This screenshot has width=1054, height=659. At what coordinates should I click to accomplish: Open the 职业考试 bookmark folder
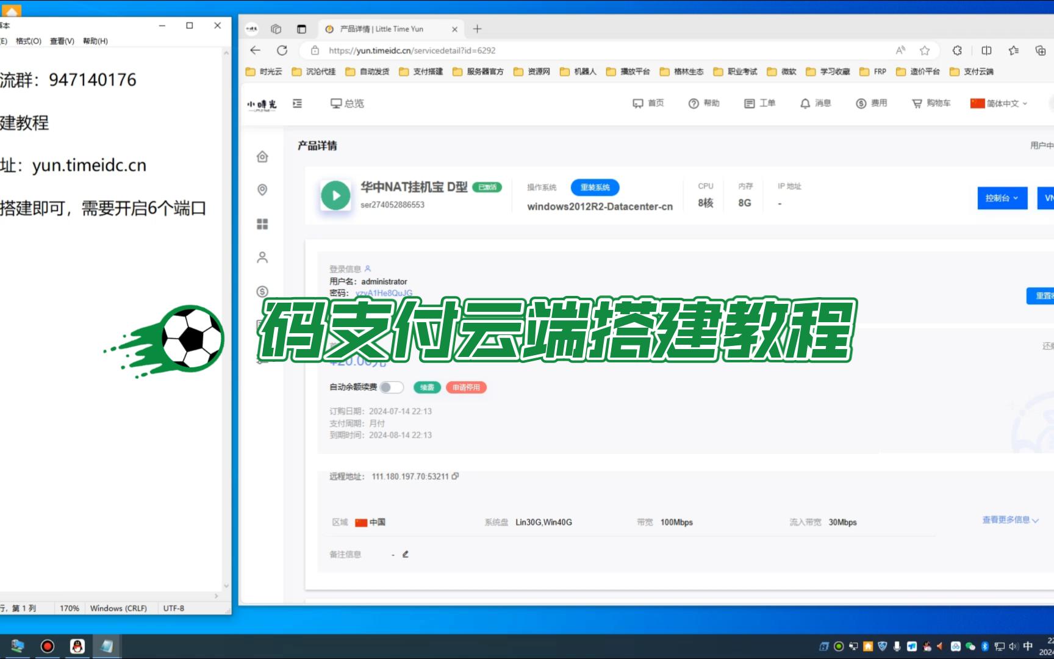point(736,71)
